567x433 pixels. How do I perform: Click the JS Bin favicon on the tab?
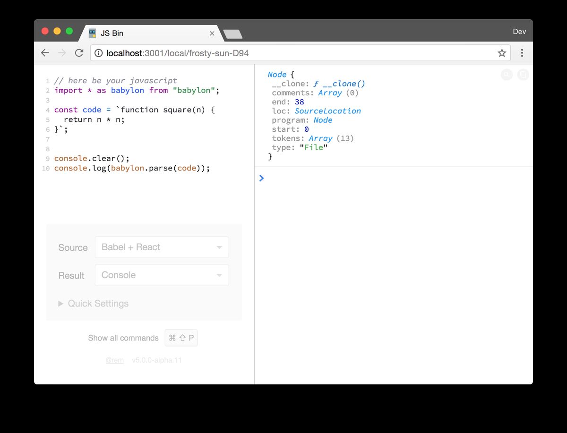pyautogui.click(x=93, y=33)
